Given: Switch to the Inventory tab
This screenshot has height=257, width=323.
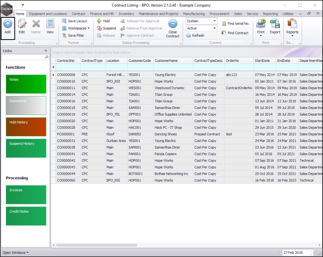Looking at the screenshot, I should 126,14.
